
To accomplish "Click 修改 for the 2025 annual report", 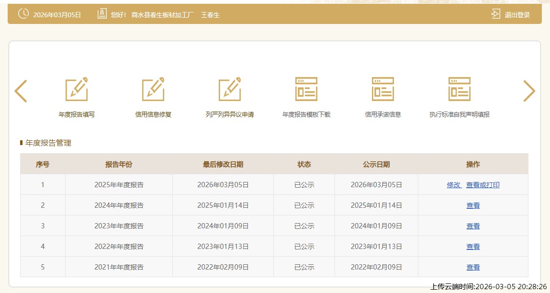I will (x=453, y=185).
